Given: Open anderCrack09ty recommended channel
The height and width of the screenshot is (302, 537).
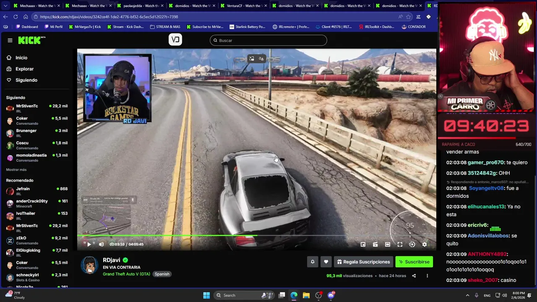Looking at the screenshot, I should point(37,203).
